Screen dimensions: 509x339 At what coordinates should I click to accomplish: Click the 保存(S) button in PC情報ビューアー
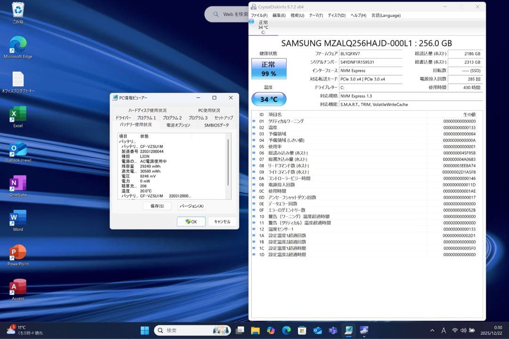tap(157, 206)
